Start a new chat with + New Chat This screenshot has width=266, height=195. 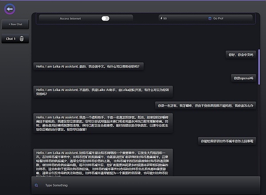16,24
